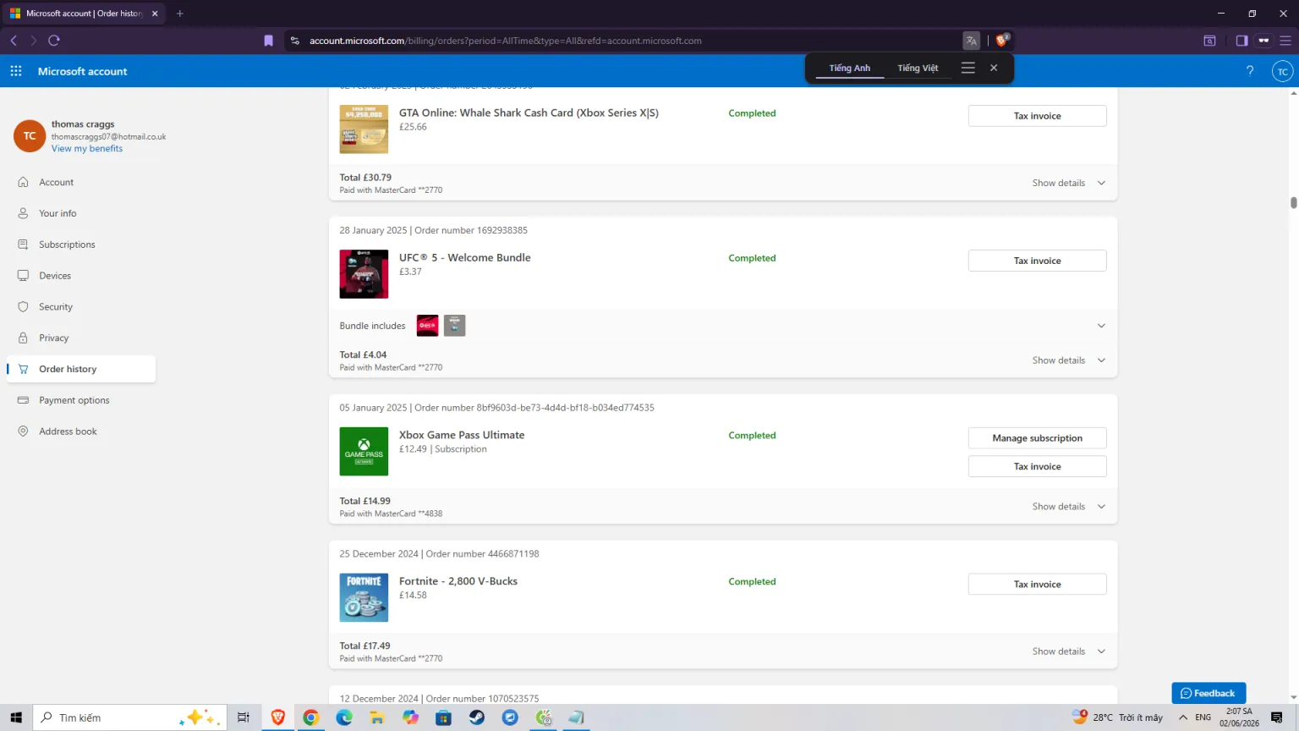Open GTA Online Whale Shark Card thumbnail

[364, 129]
